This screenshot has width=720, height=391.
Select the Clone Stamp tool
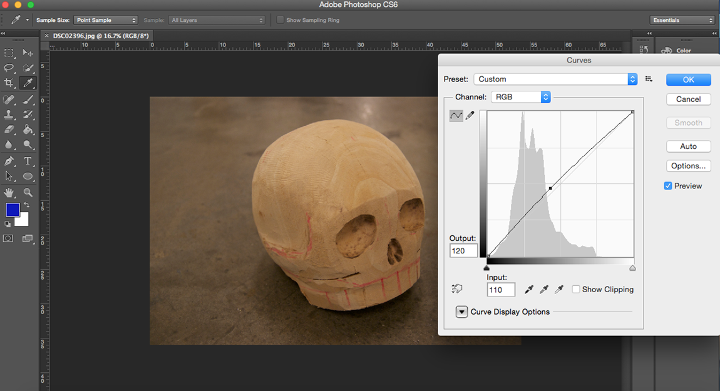coord(10,115)
